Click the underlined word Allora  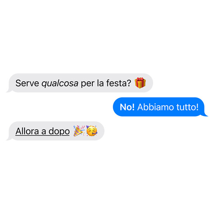pyautogui.click(x=27, y=131)
